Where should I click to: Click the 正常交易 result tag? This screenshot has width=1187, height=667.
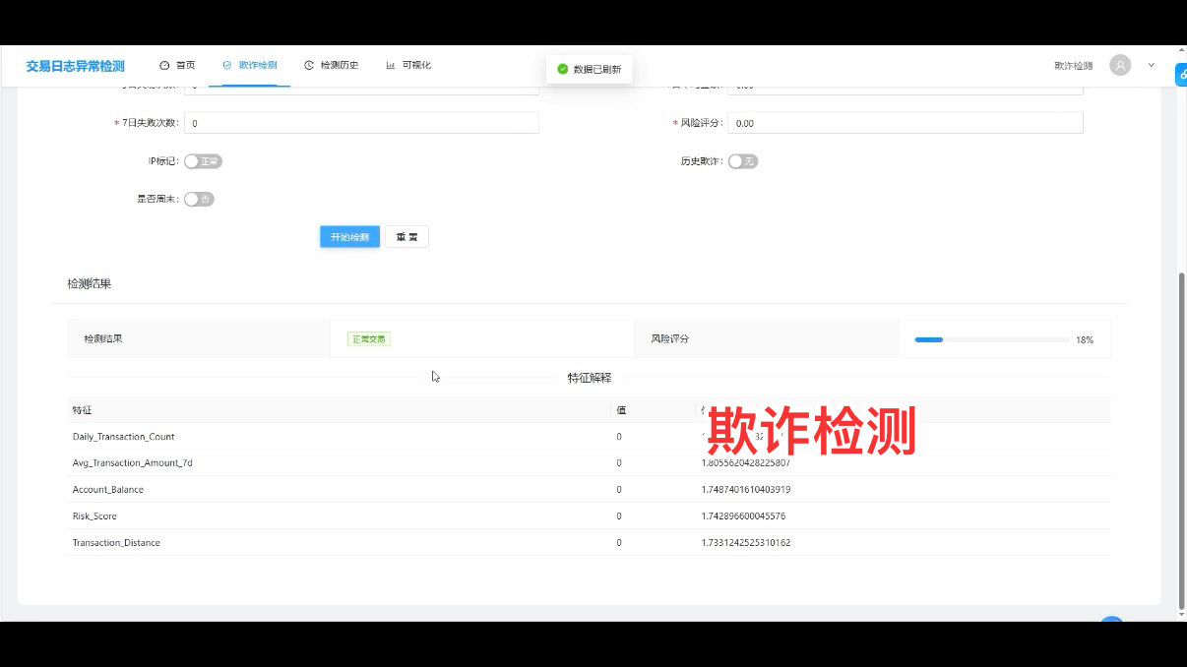click(x=369, y=338)
